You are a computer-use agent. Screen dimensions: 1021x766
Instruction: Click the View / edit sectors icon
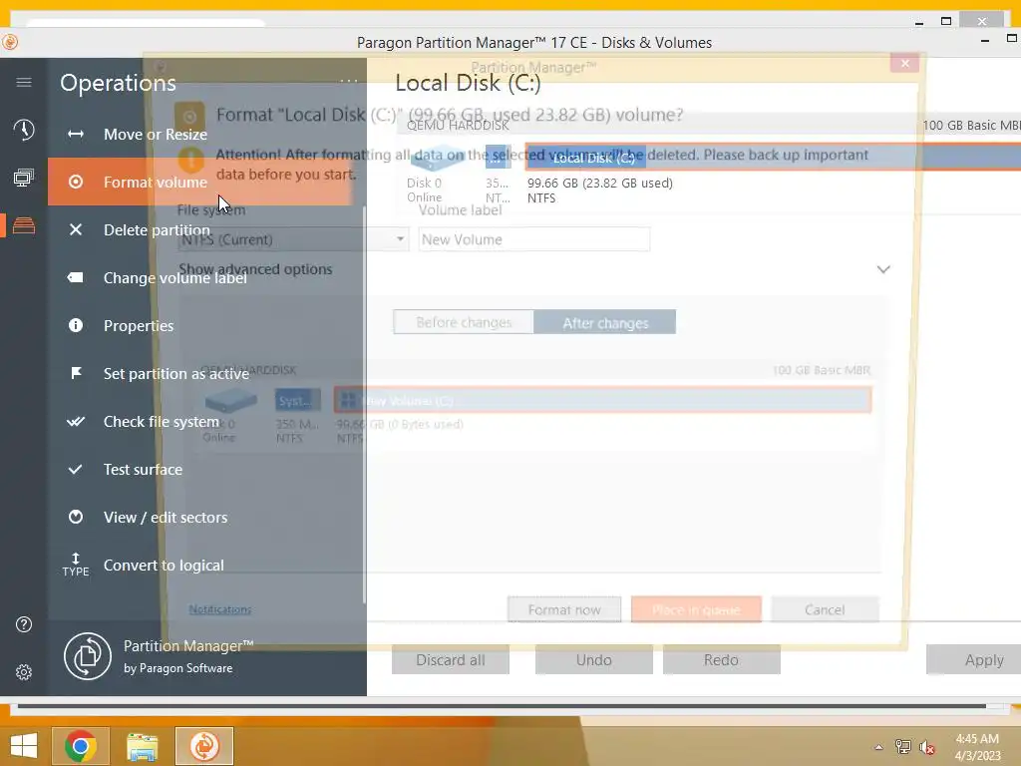click(x=76, y=518)
